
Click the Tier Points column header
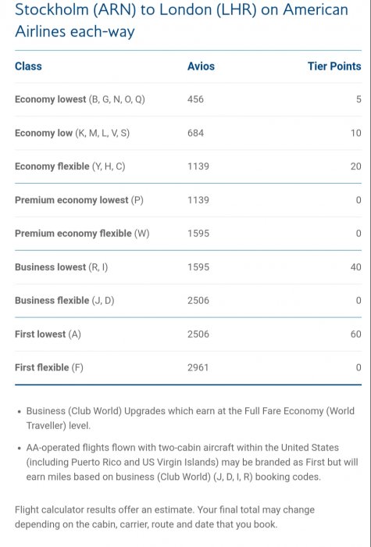[334, 66]
